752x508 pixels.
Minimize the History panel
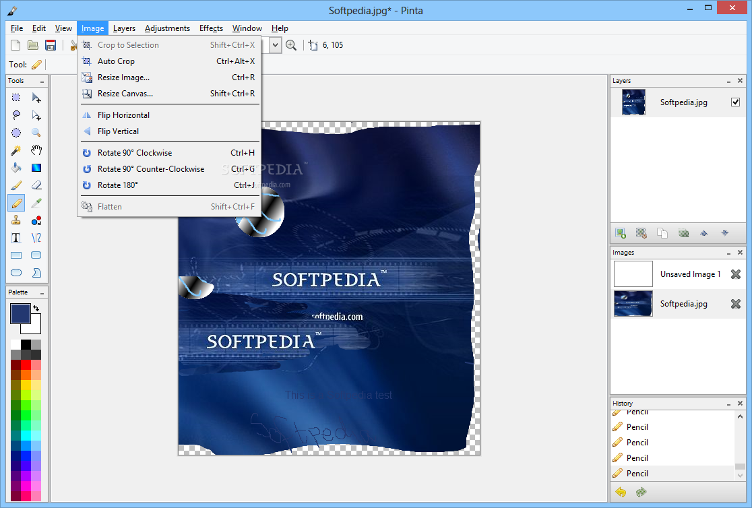(728, 404)
